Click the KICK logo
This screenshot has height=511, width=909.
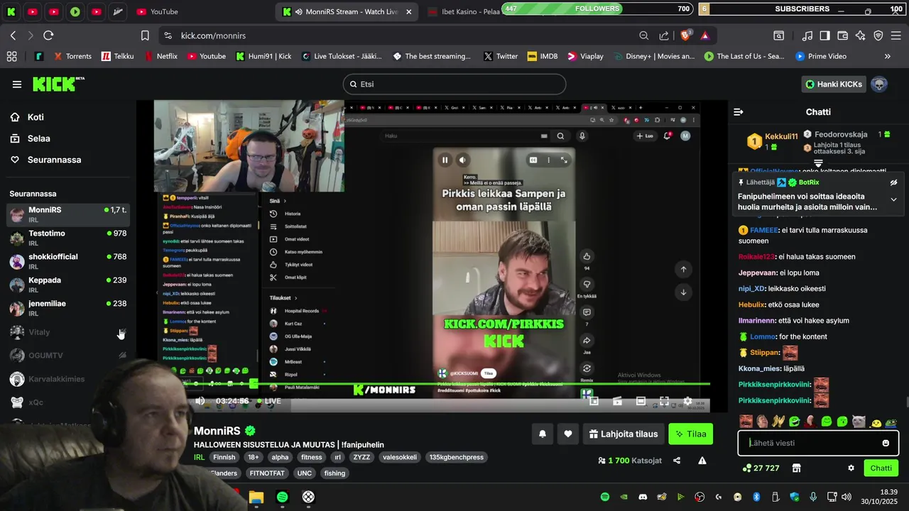(x=58, y=84)
